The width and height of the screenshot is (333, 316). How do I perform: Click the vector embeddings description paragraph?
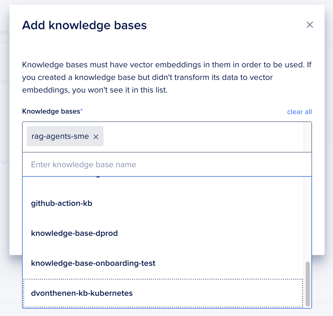(166, 77)
